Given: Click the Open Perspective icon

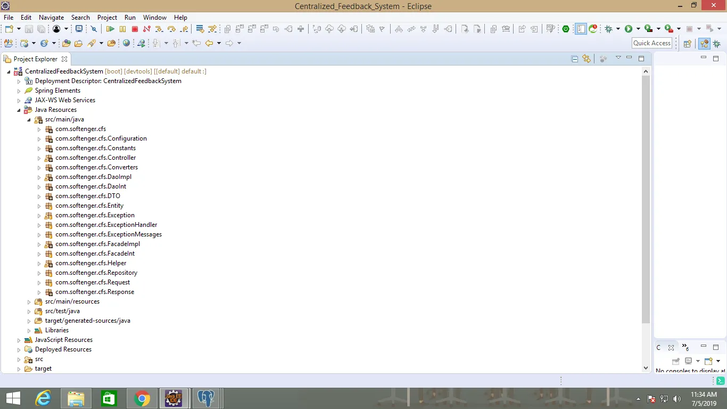Looking at the screenshot, I should (x=688, y=44).
